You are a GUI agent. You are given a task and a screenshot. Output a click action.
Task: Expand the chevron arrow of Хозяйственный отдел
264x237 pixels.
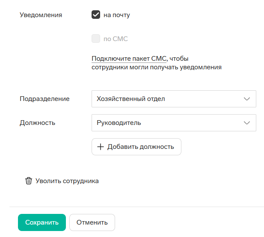point(247,99)
